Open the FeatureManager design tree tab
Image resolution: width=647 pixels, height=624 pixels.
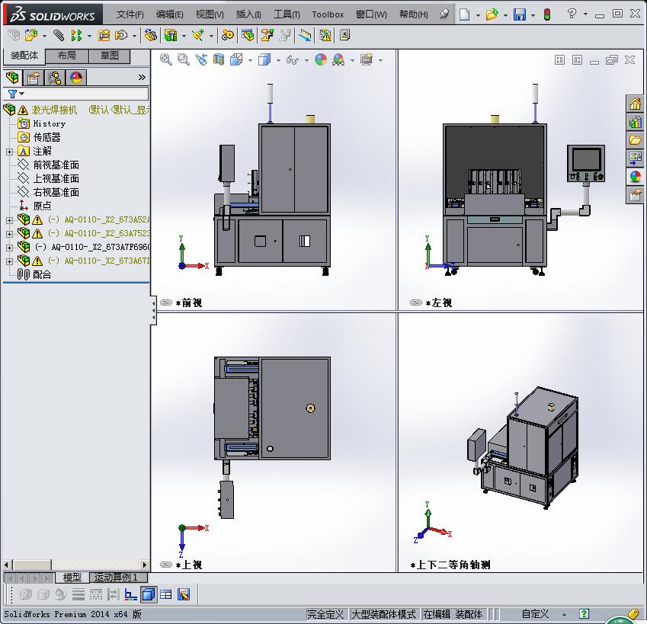point(12,78)
